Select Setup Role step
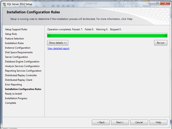Viewport: 172px width, 129px height. click(11, 34)
